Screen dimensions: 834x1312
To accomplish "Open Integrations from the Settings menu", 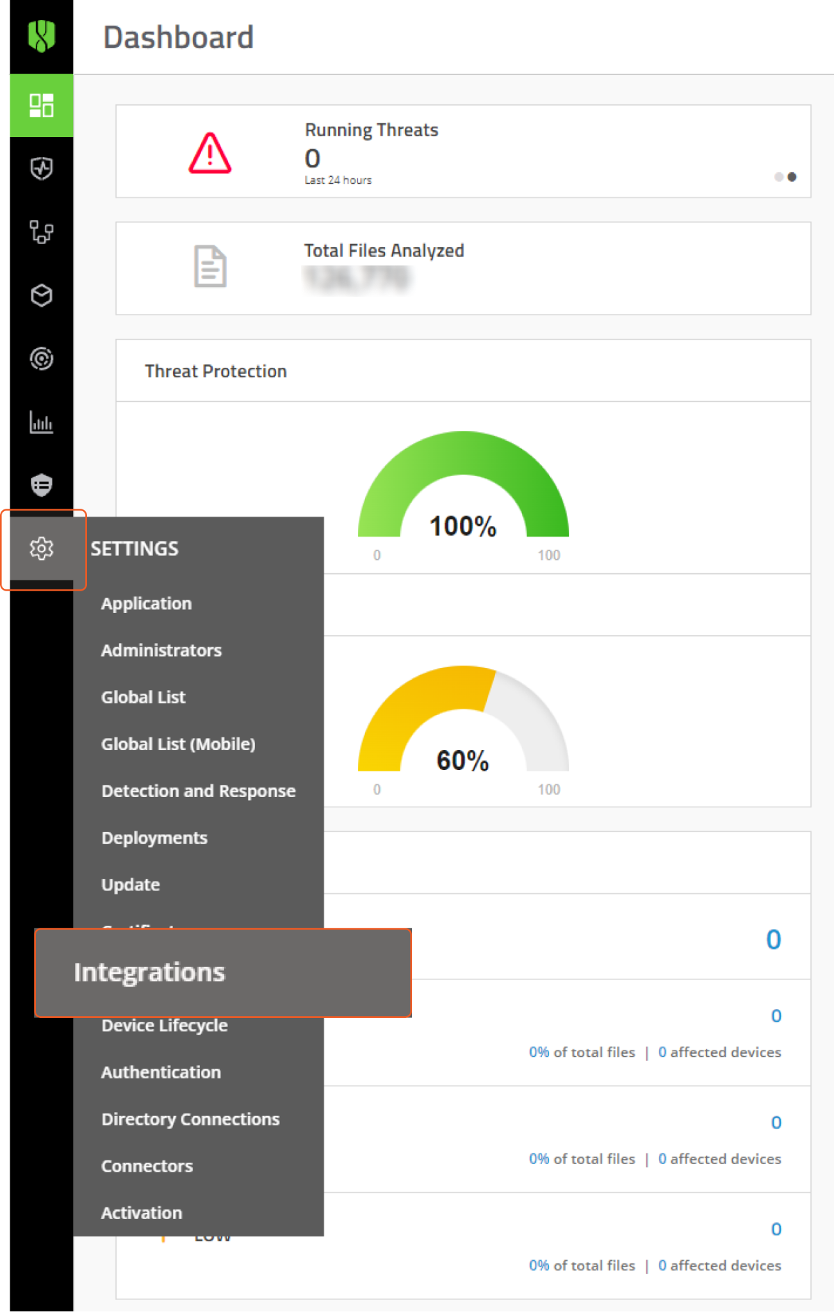I will click(149, 972).
